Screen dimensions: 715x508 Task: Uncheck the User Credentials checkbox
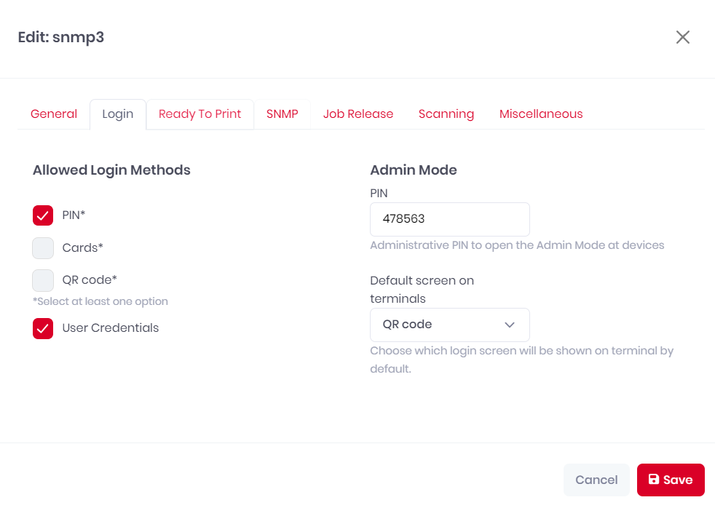[x=43, y=328]
